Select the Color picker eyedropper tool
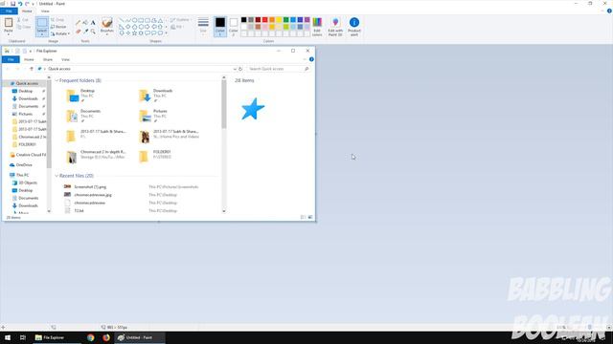Viewport: 613px width, 344px height. 85,31
